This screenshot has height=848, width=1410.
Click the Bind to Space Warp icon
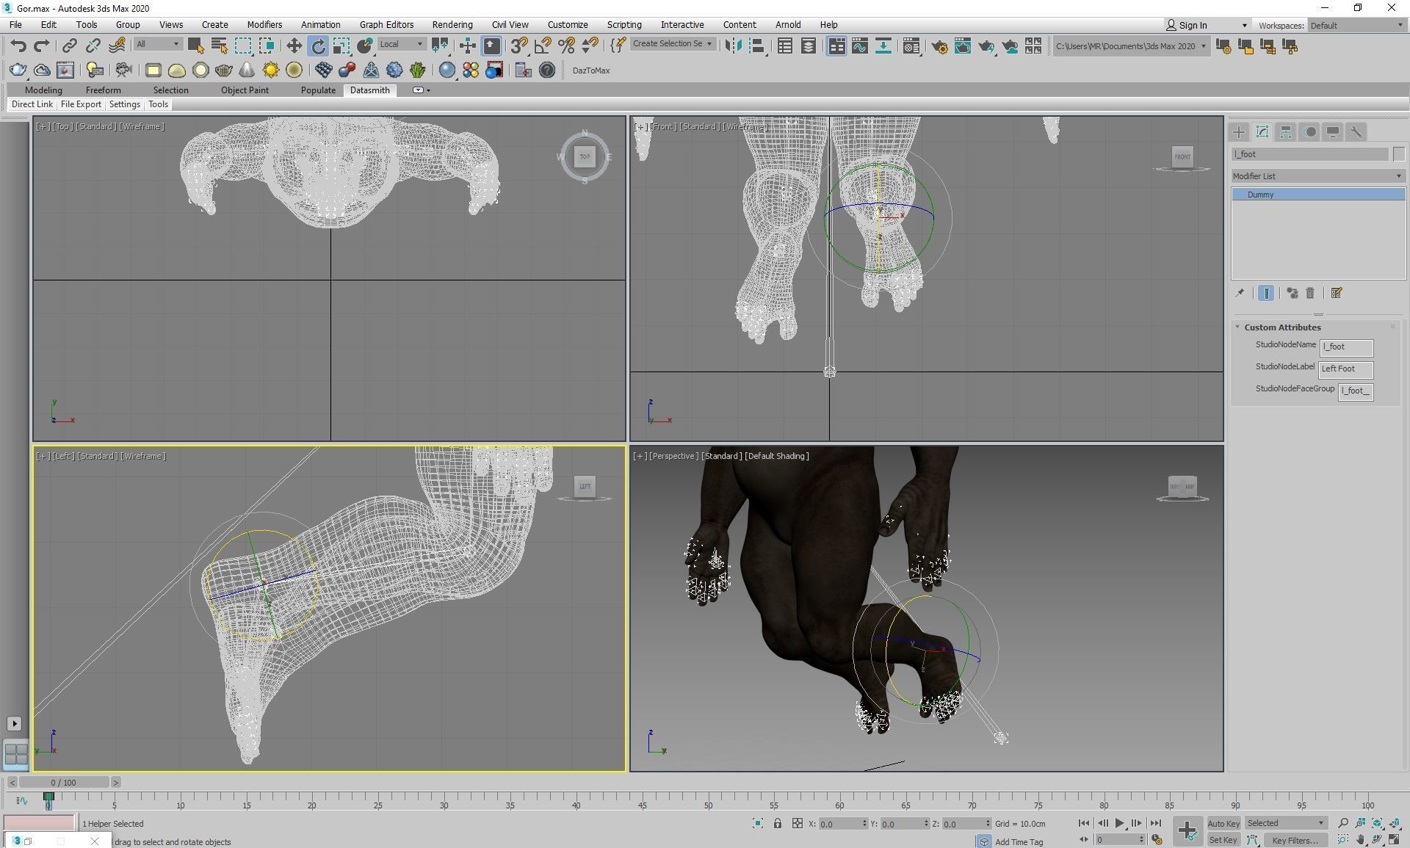pos(117,46)
